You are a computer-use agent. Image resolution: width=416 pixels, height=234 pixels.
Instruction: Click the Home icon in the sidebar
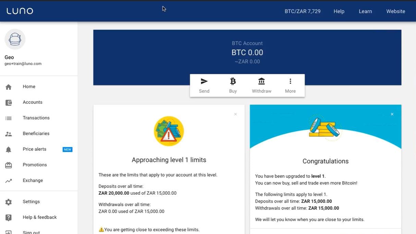click(x=8, y=87)
